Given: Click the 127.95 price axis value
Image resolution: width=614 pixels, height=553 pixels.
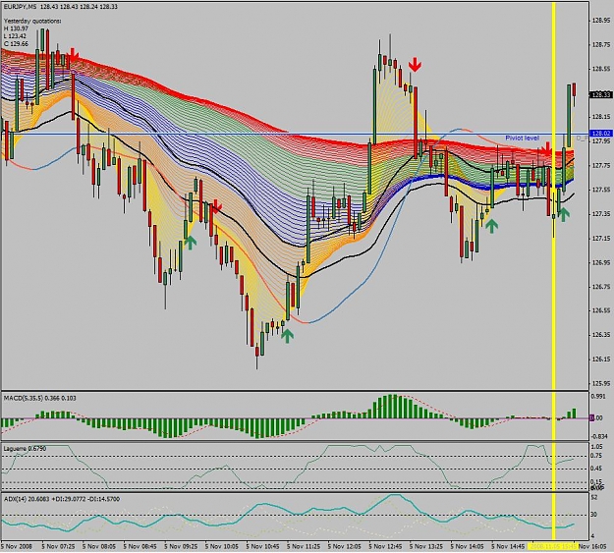Looking at the screenshot, I should tap(601, 141).
